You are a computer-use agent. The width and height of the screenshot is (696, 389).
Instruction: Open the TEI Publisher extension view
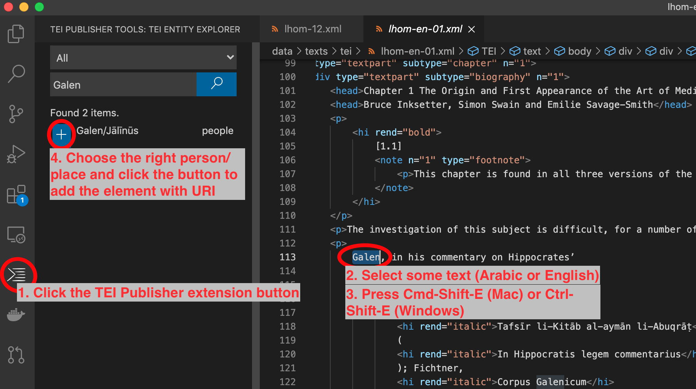click(x=17, y=275)
